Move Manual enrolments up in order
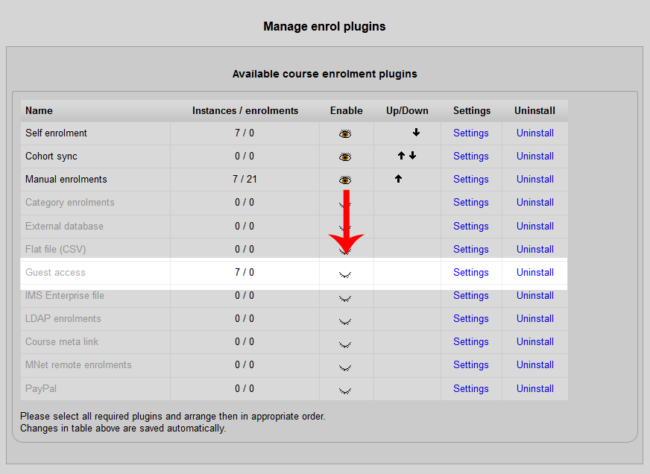Viewport: 650px width, 474px height. coord(398,179)
